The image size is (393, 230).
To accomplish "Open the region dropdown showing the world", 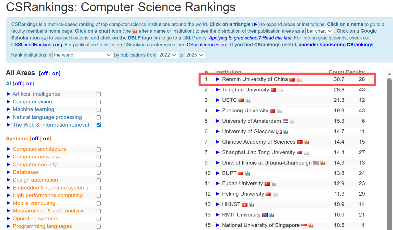I will point(83,55).
